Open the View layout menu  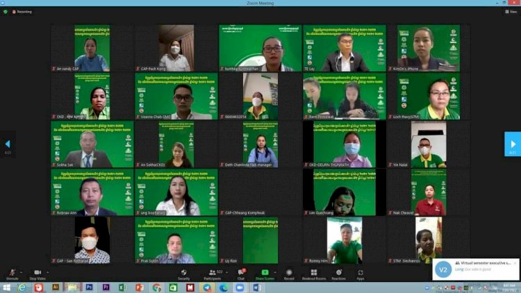511,12
